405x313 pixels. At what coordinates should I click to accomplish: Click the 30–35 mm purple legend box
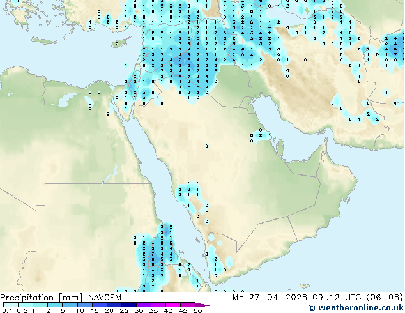143,305
